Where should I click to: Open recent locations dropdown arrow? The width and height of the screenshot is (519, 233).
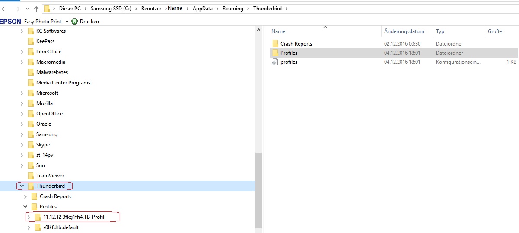coord(27,9)
